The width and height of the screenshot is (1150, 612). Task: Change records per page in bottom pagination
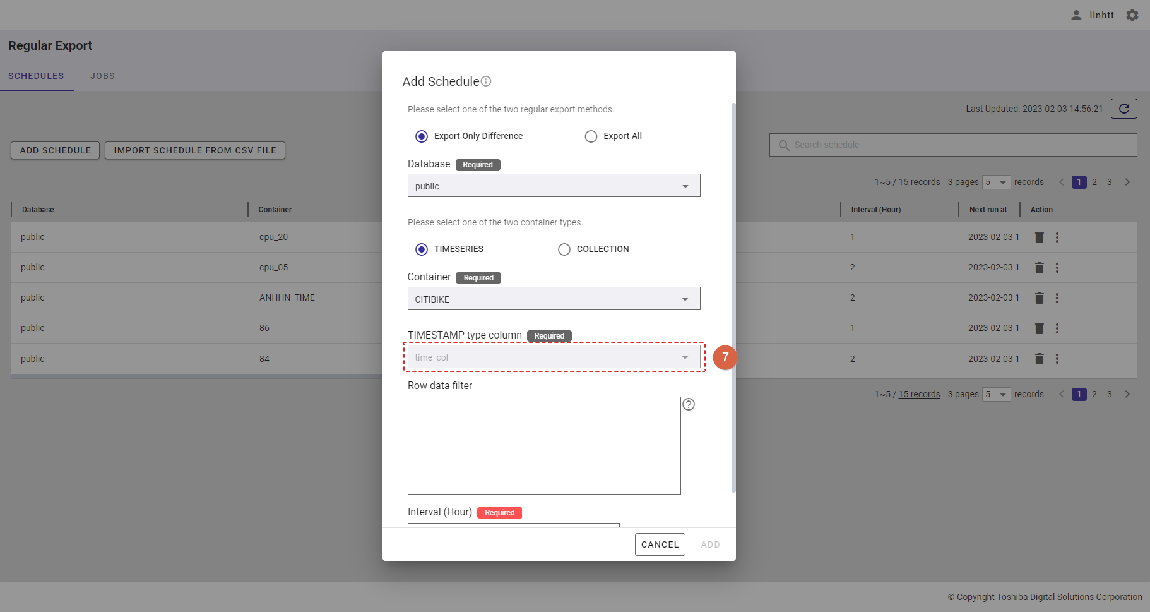tap(997, 394)
